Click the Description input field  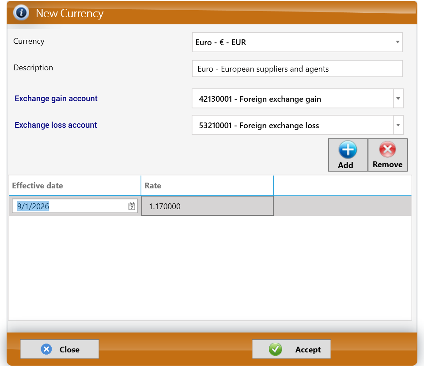[297, 69]
